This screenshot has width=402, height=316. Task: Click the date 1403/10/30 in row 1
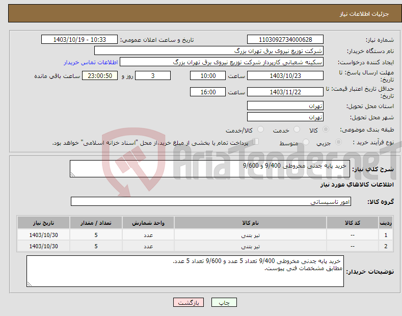pos(44,235)
